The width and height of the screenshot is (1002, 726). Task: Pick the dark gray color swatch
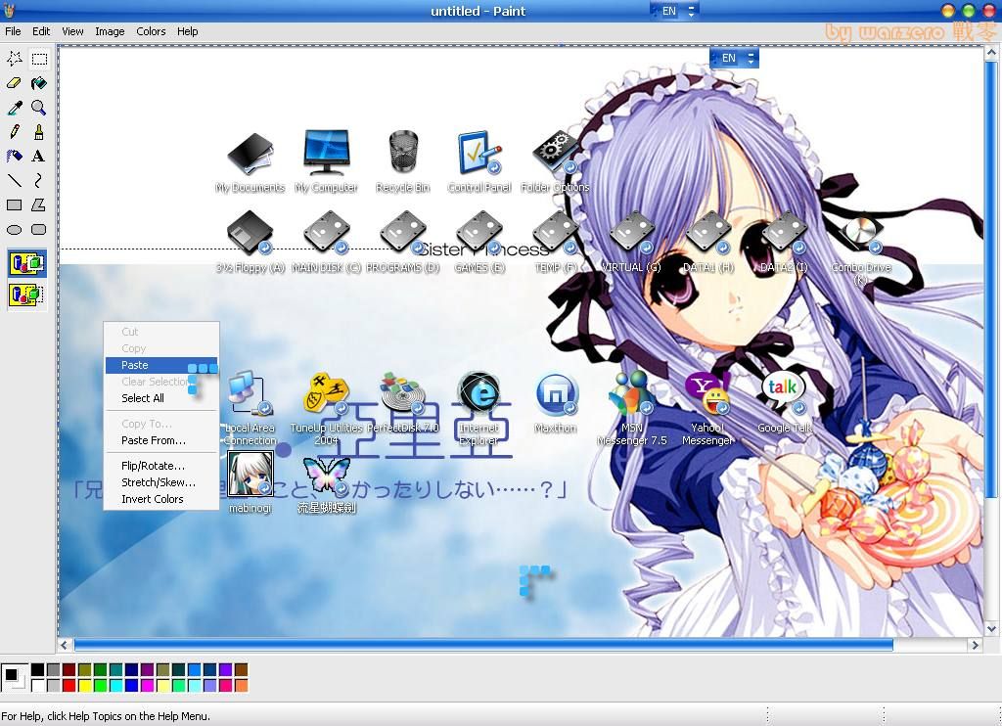point(53,670)
